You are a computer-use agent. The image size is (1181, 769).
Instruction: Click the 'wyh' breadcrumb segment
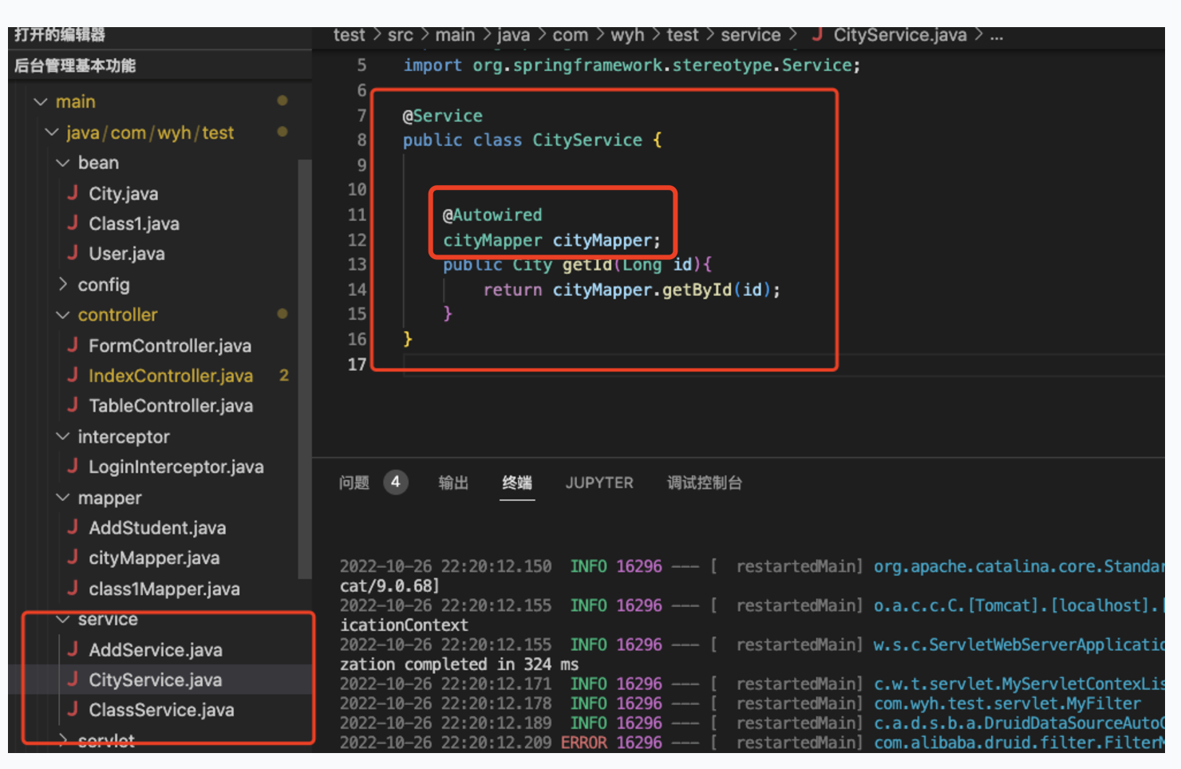[627, 35]
